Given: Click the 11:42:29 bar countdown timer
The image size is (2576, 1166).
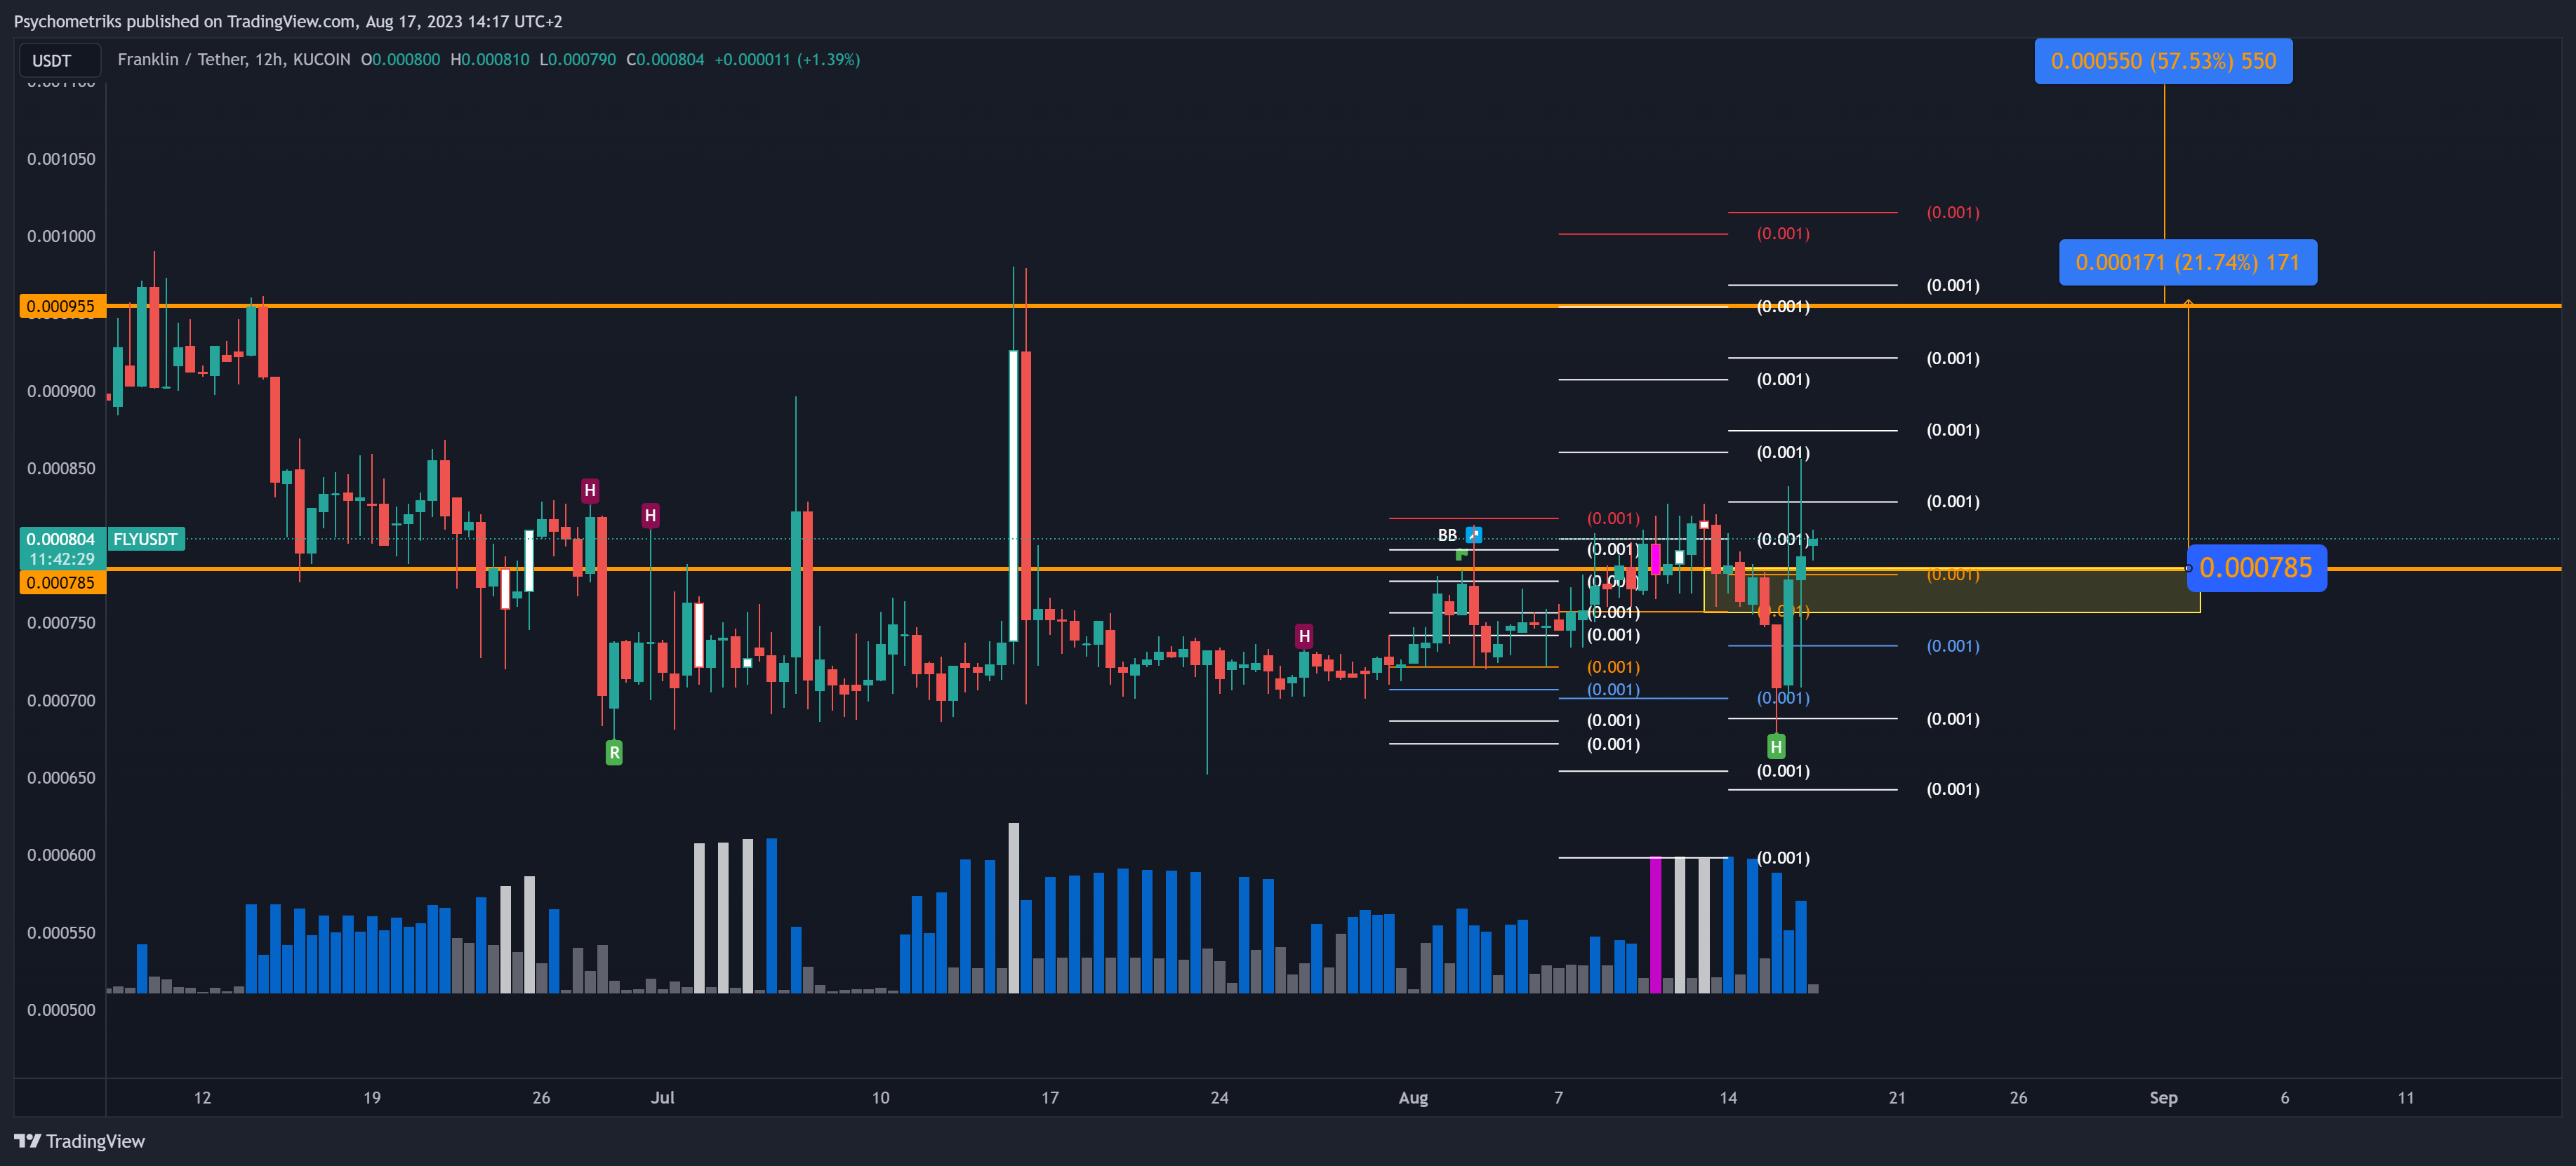Looking at the screenshot, I should [62, 560].
